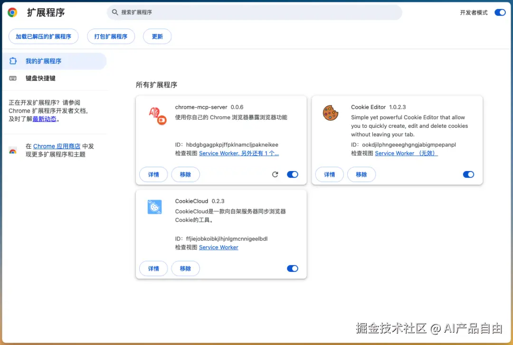This screenshot has height=345, width=513.
Task: Click the Cookie Editor 1.0.2.3 title
Action: pyautogui.click(x=378, y=107)
